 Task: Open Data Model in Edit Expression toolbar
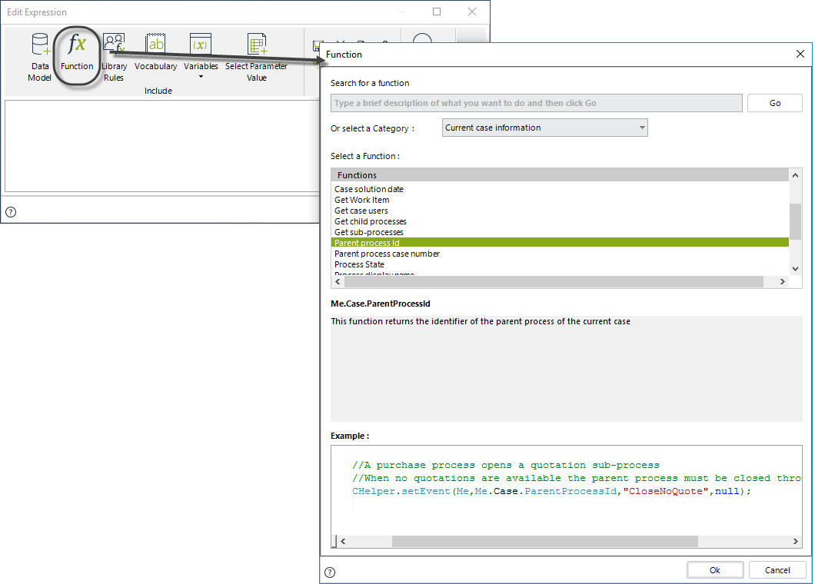39,57
